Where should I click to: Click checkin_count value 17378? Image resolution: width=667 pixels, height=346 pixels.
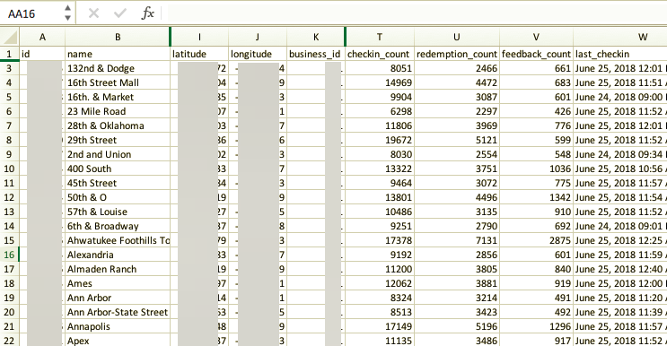[x=380, y=240]
